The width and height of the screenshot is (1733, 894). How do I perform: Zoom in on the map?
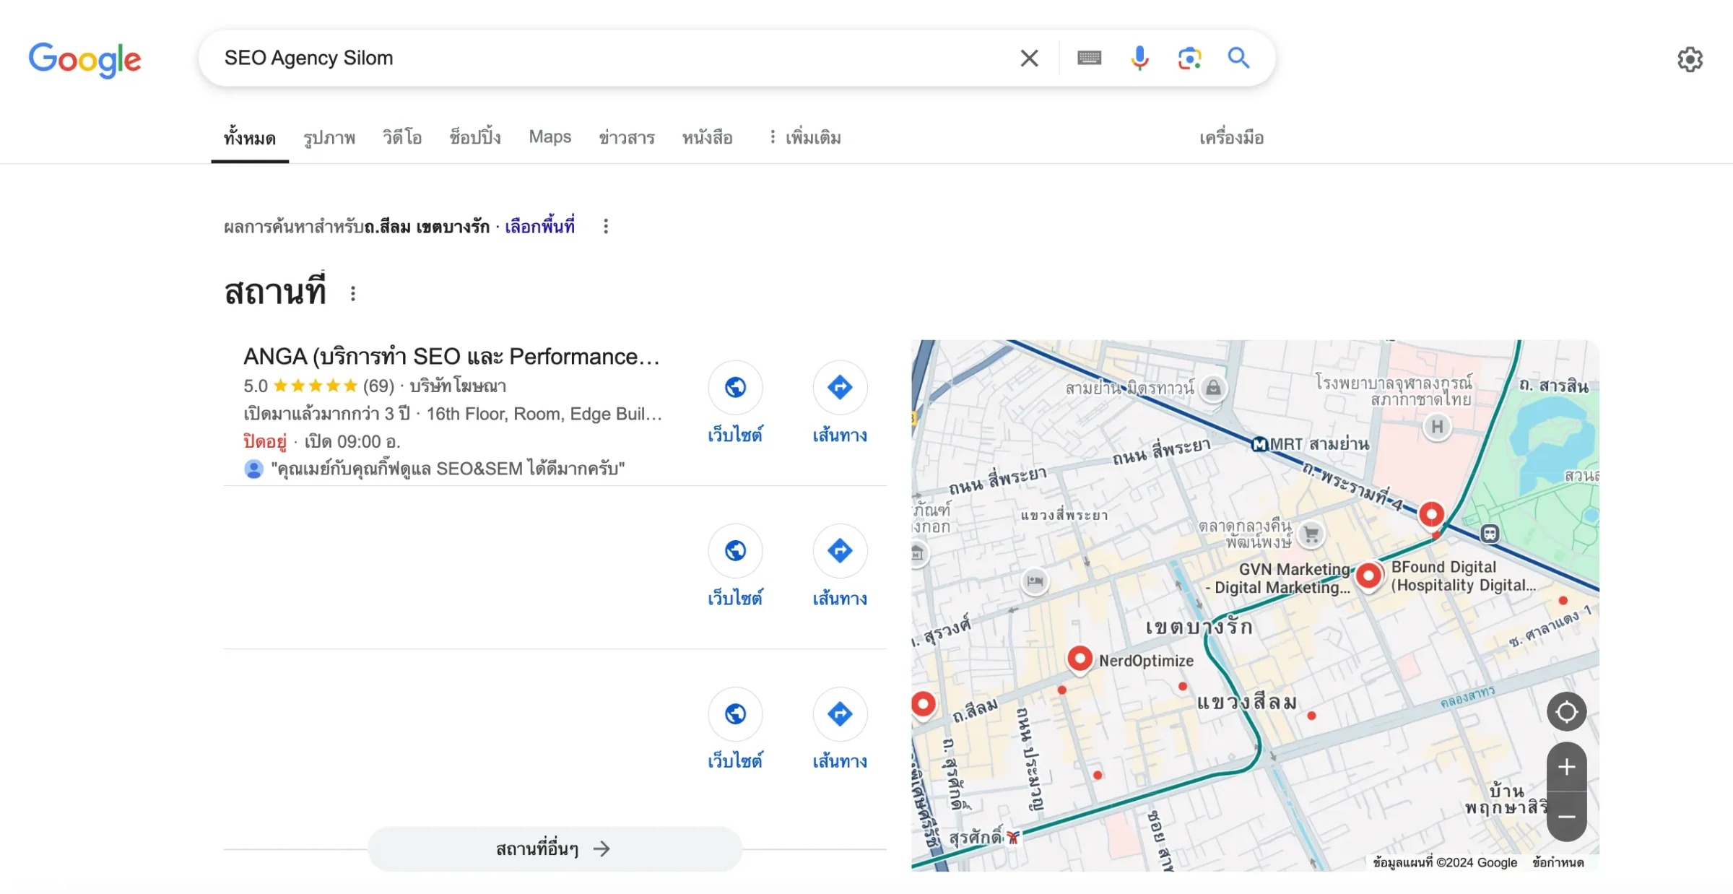pos(1566,767)
